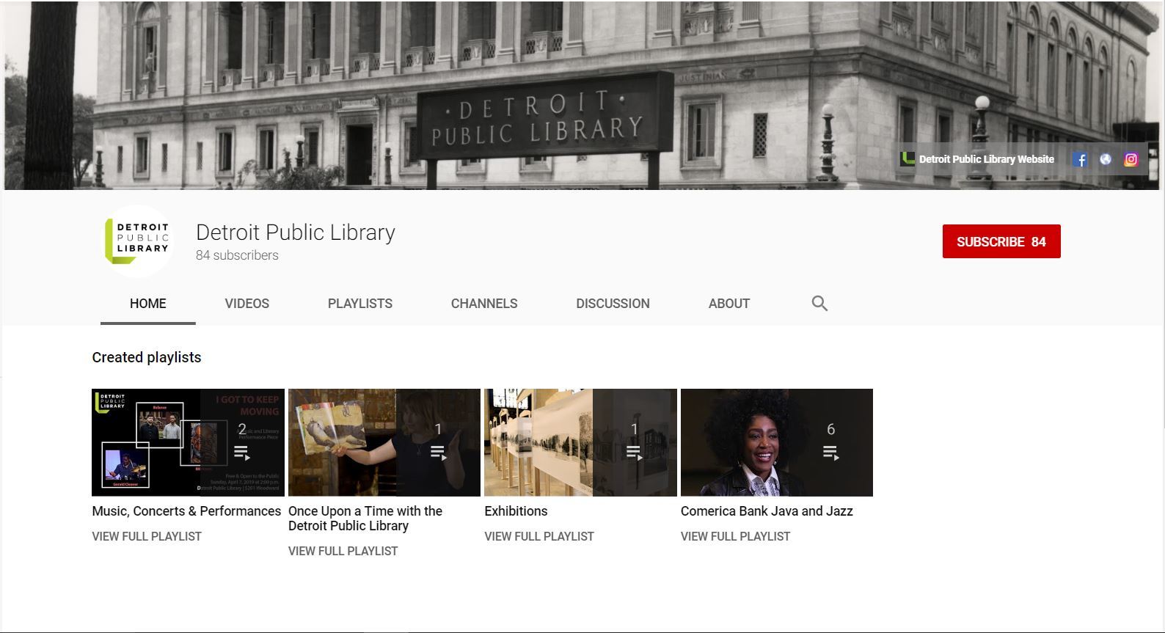Open Music, Concerts & Performances playlist thumbnail
This screenshot has height=633, width=1165.
tap(188, 442)
